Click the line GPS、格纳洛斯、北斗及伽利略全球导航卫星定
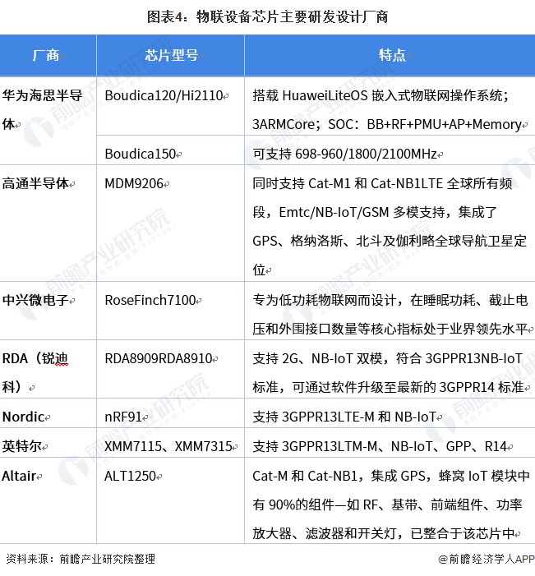 [x=390, y=241]
